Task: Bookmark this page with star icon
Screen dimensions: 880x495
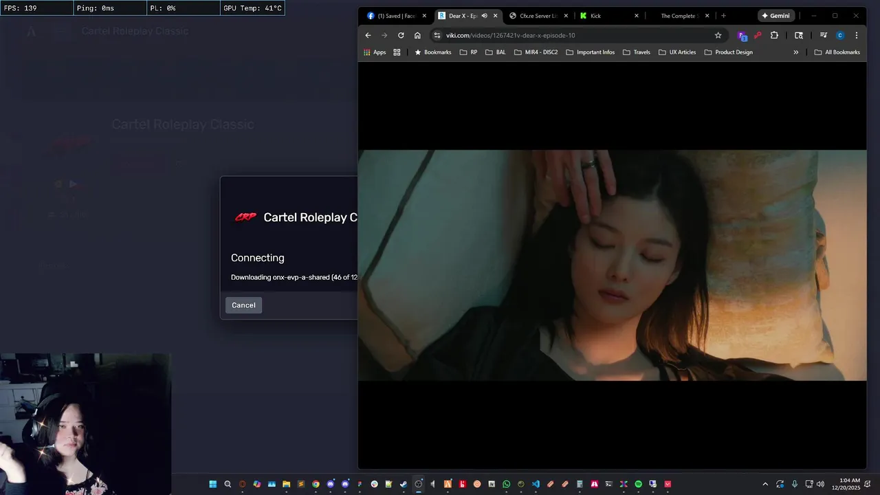Action: 718,35
